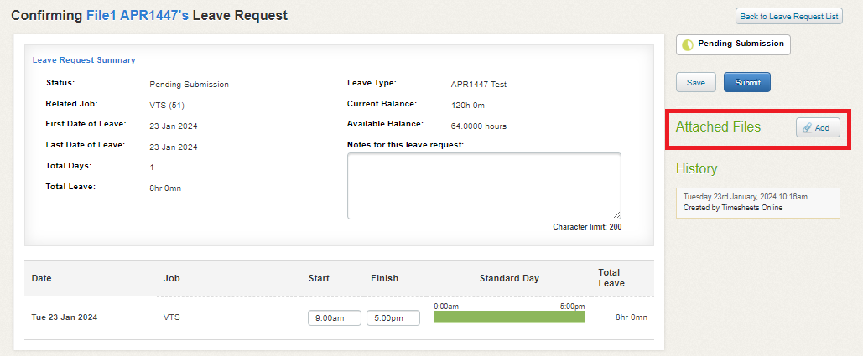
Task: Click the Tue 23 Jan 2024 row date
Action: (65, 317)
